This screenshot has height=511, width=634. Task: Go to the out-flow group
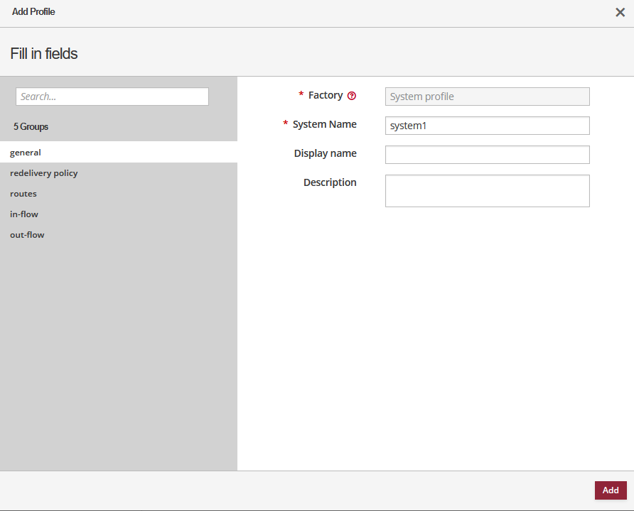click(x=27, y=234)
